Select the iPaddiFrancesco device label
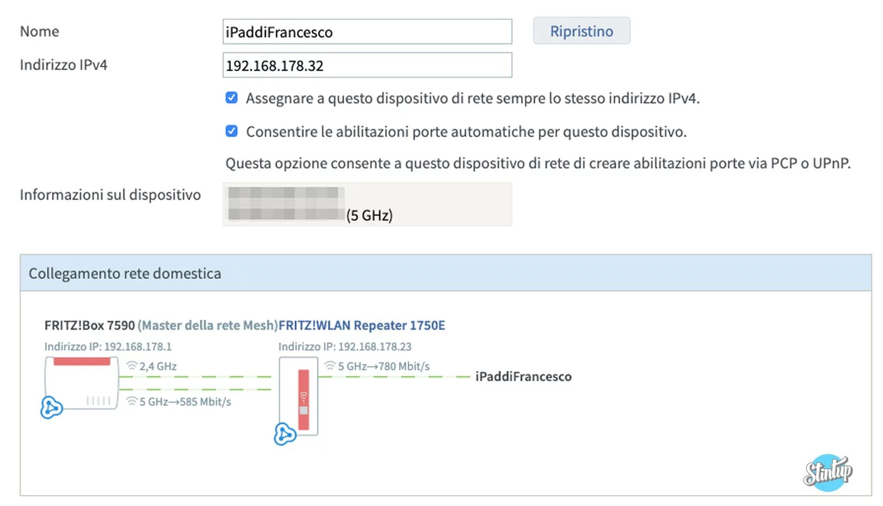883x506 pixels. (523, 376)
